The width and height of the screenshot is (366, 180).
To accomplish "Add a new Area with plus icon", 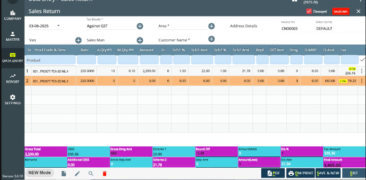I will coord(211,26).
